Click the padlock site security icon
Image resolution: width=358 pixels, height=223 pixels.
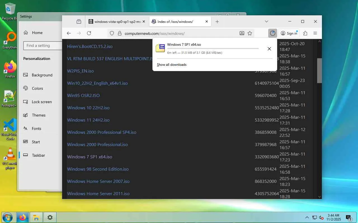119,33
